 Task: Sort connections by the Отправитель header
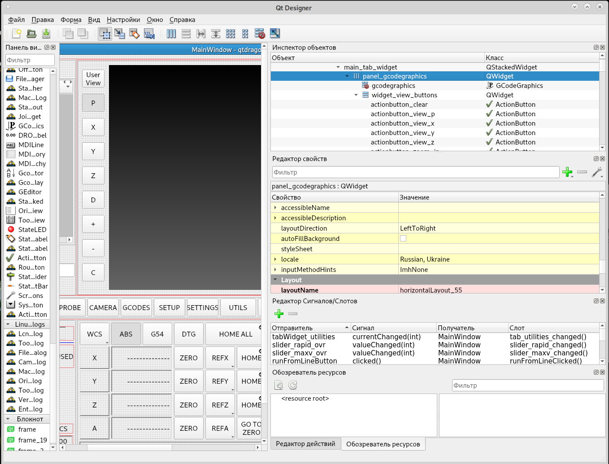click(310, 328)
